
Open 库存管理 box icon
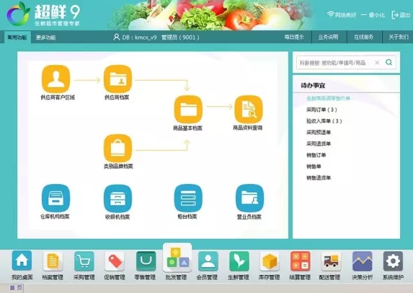[x=269, y=261]
